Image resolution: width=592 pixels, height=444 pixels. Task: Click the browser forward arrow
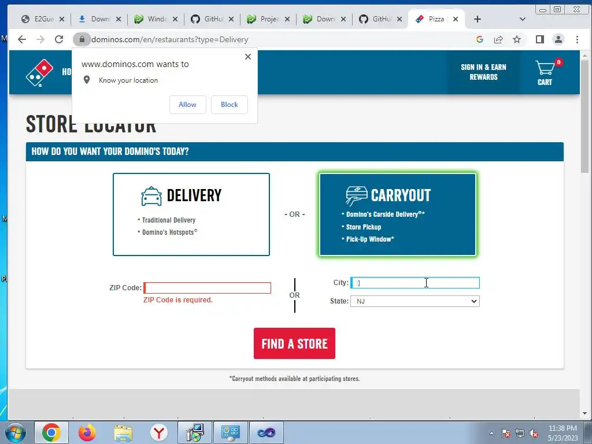40,39
